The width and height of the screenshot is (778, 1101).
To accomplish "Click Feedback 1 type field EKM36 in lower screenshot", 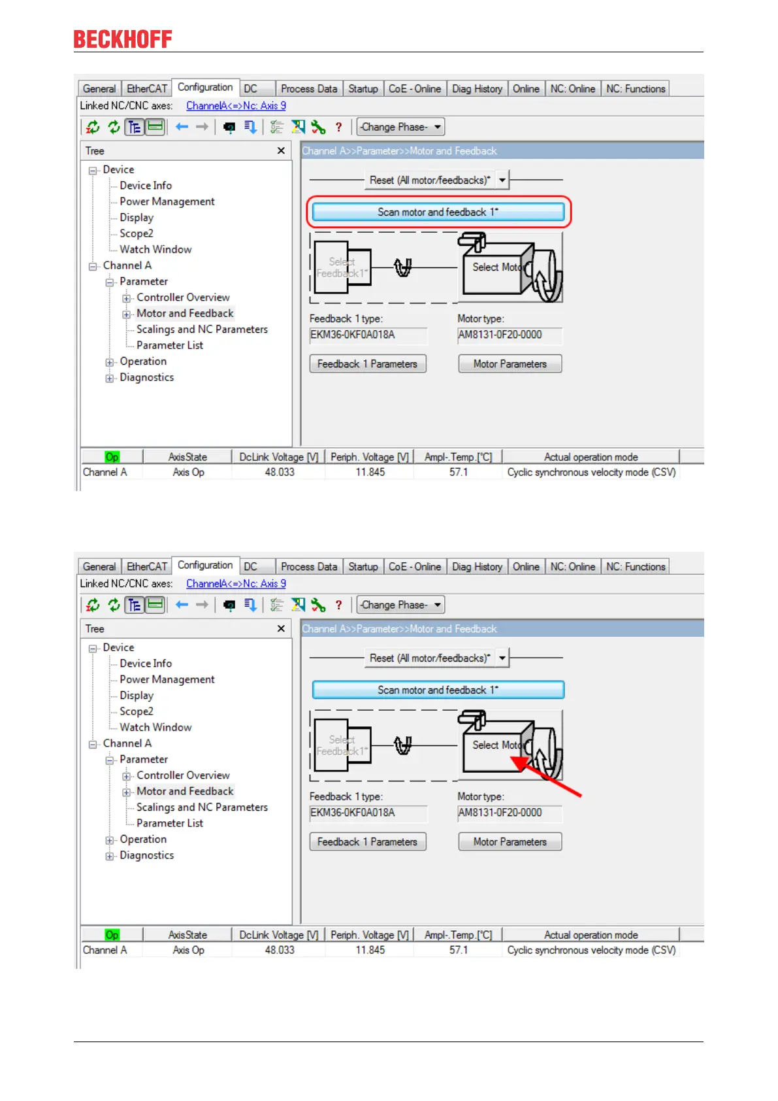I will coord(368,813).
